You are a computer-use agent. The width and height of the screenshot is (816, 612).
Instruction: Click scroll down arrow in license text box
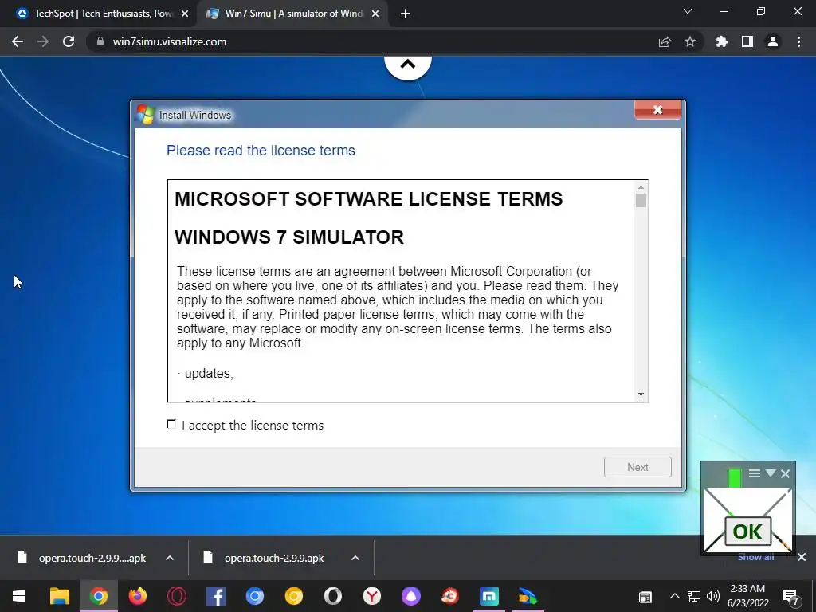(641, 394)
